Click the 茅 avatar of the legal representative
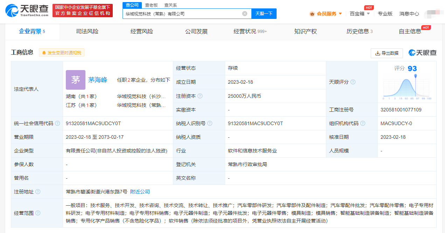This screenshot has width=445, height=233. (x=75, y=80)
